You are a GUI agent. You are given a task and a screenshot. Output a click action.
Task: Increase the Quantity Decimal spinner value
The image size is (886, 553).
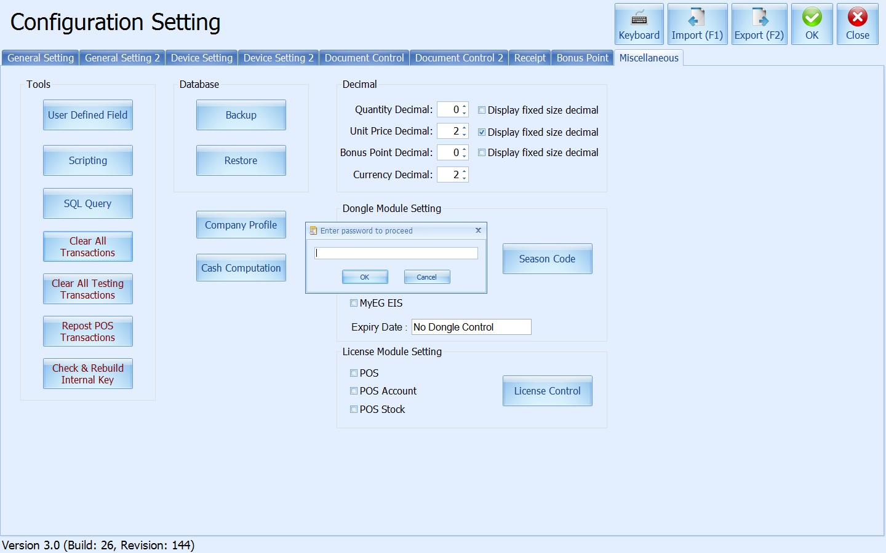[465, 106]
